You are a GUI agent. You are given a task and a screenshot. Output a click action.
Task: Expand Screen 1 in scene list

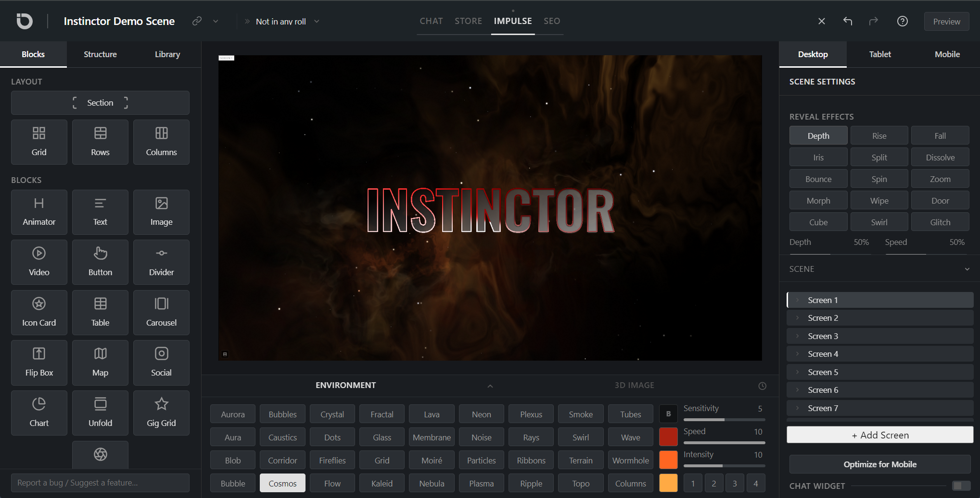797,300
